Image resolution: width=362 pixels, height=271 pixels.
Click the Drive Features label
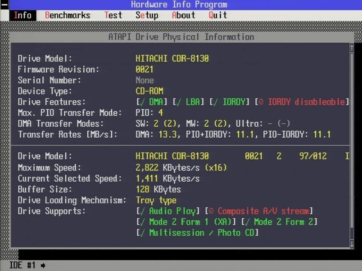click(52, 102)
